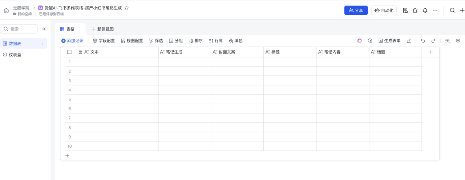
Task: Open the 排序 sort options
Action: point(196,41)
